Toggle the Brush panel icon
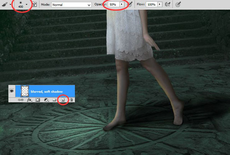Screen dimensions: 230x155 [x=34, y=4]
